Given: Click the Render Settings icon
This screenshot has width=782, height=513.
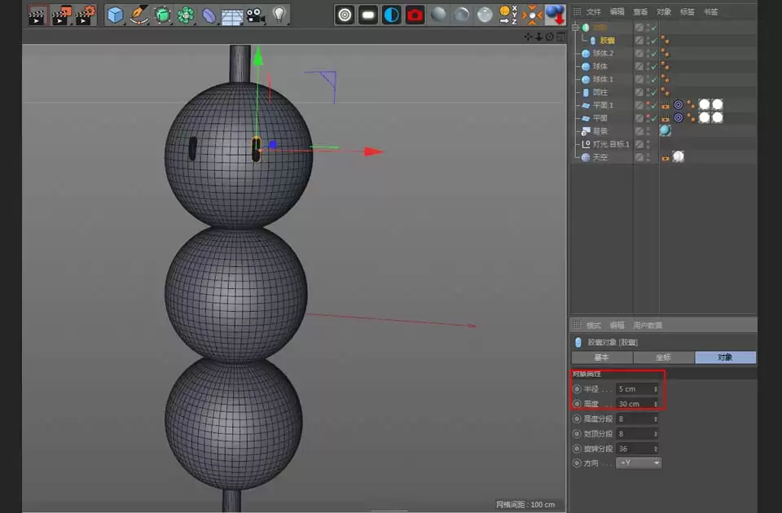Looking at the screenshot, I should [x=415, y=14].
